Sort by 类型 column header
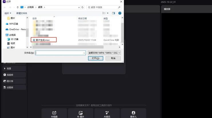This screenshot has width=212, height=118. point(106,19)
